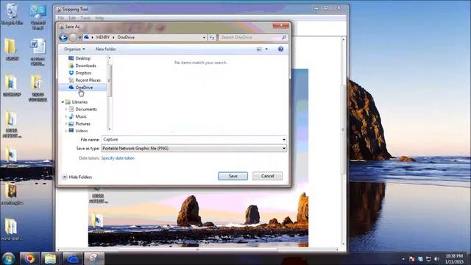Open Snipping Tool Help menu
This screenshot has width=471, height=265.
point(100,18)
